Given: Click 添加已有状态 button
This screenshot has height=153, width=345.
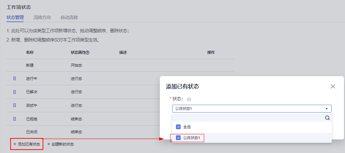Looking at the screenshot, I should 27,144.
